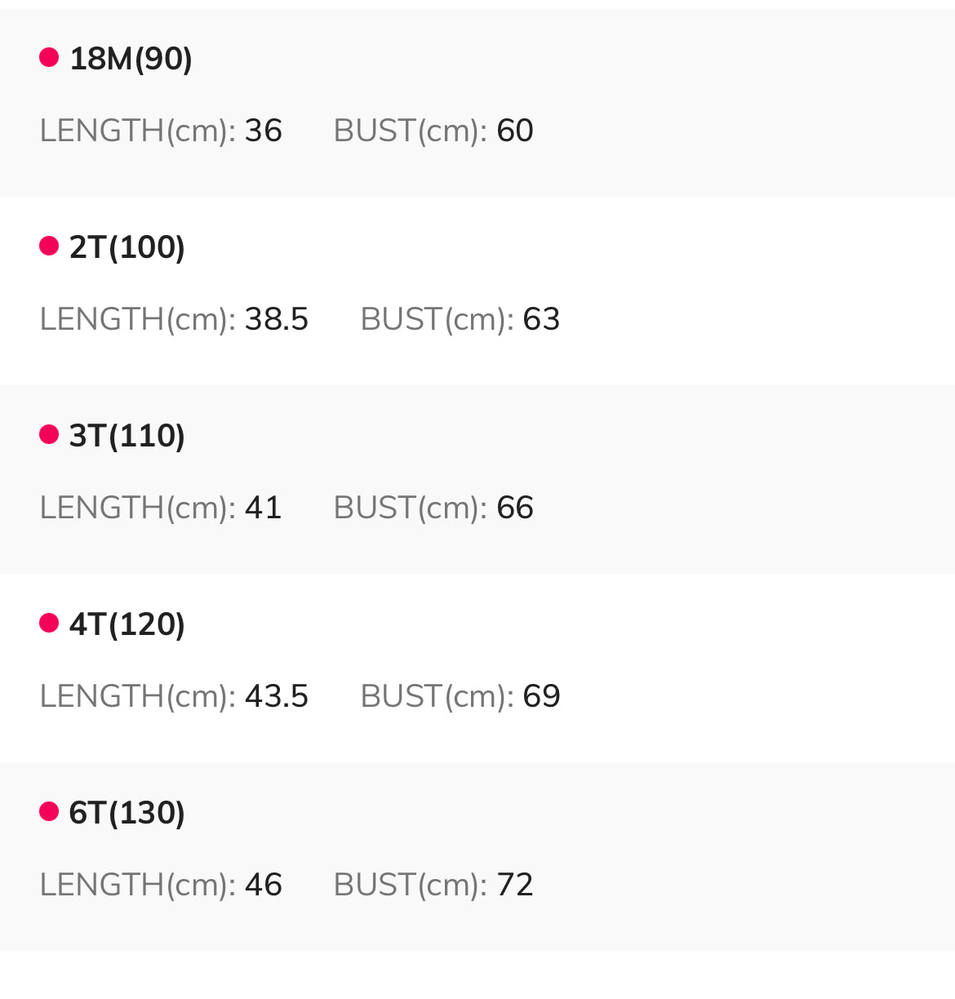Click the bust value 72
Screen dimensions: 955x999
[515, 885]
